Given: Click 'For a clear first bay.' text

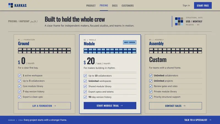Looking at the screenshot, I should click(x=28, y=68).
